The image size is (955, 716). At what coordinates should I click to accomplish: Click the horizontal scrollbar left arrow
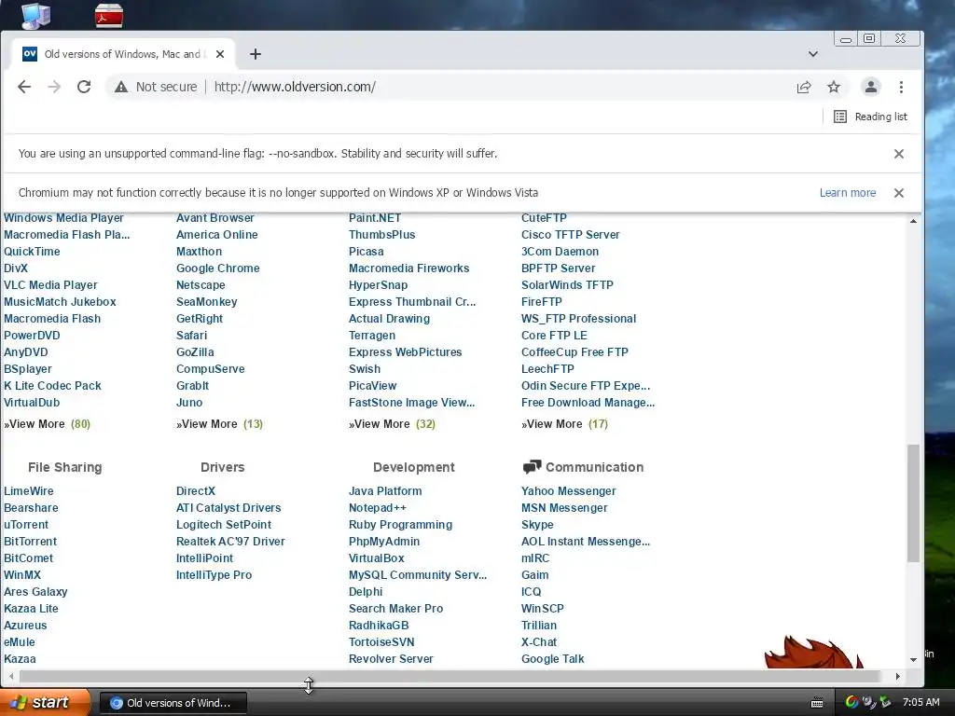[11, 676]
